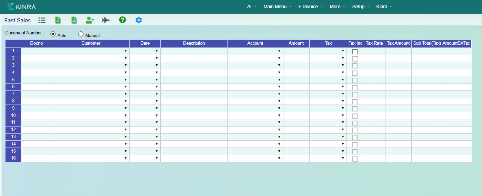Tick Tax Inc checkbox in row 5

355,80
